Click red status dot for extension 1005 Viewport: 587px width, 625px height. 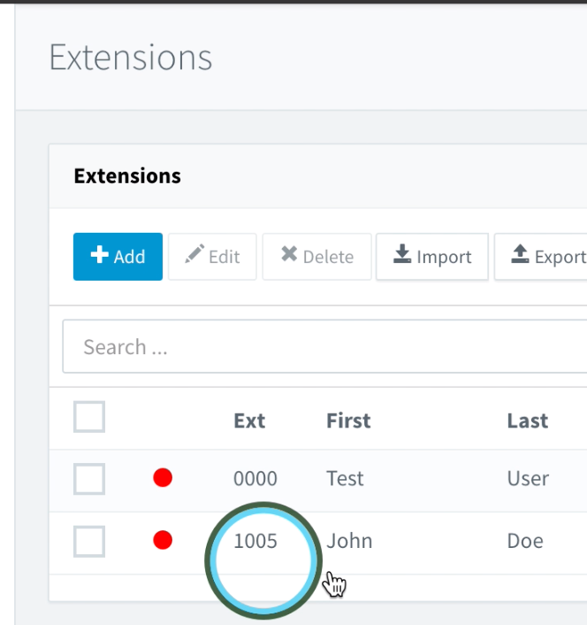163,541
